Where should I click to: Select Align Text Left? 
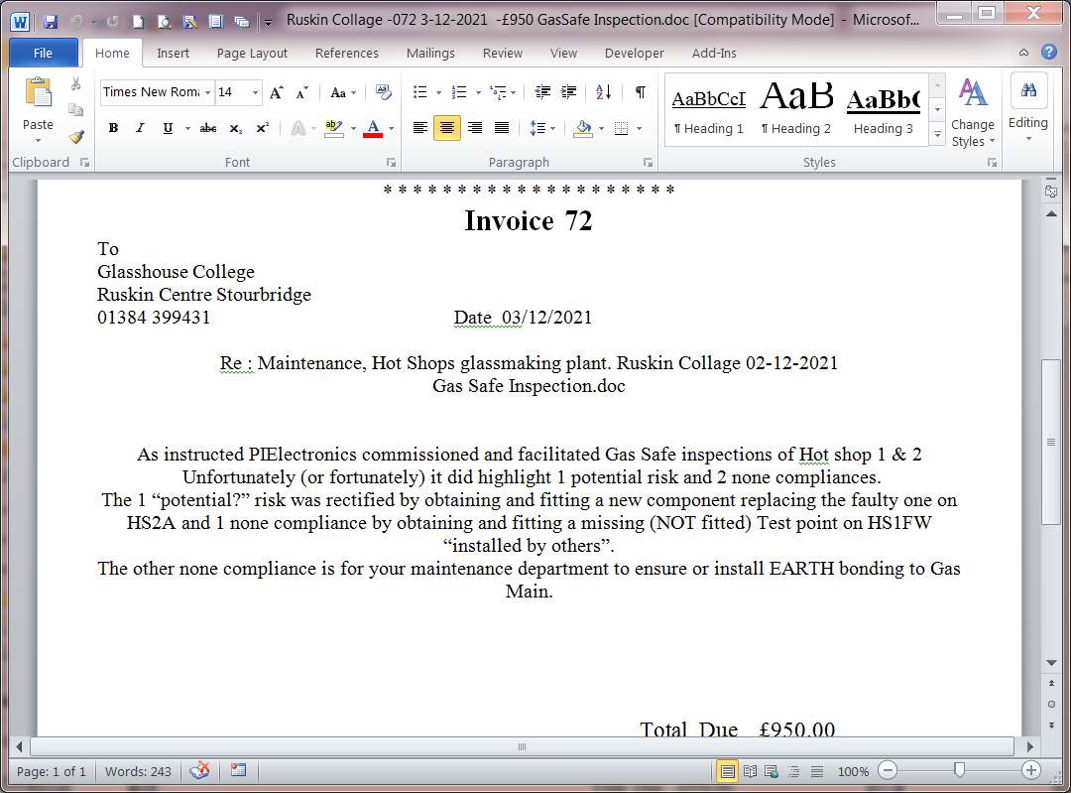tap(420, 128)
